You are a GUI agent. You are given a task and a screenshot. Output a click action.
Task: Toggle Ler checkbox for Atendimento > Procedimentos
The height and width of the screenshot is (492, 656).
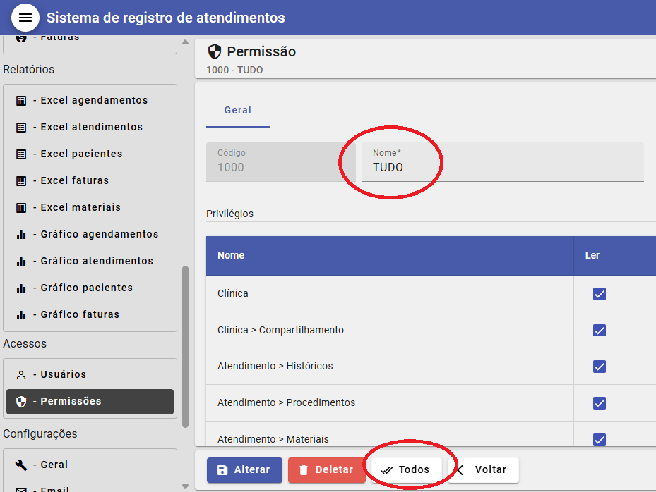coord(600,403)
